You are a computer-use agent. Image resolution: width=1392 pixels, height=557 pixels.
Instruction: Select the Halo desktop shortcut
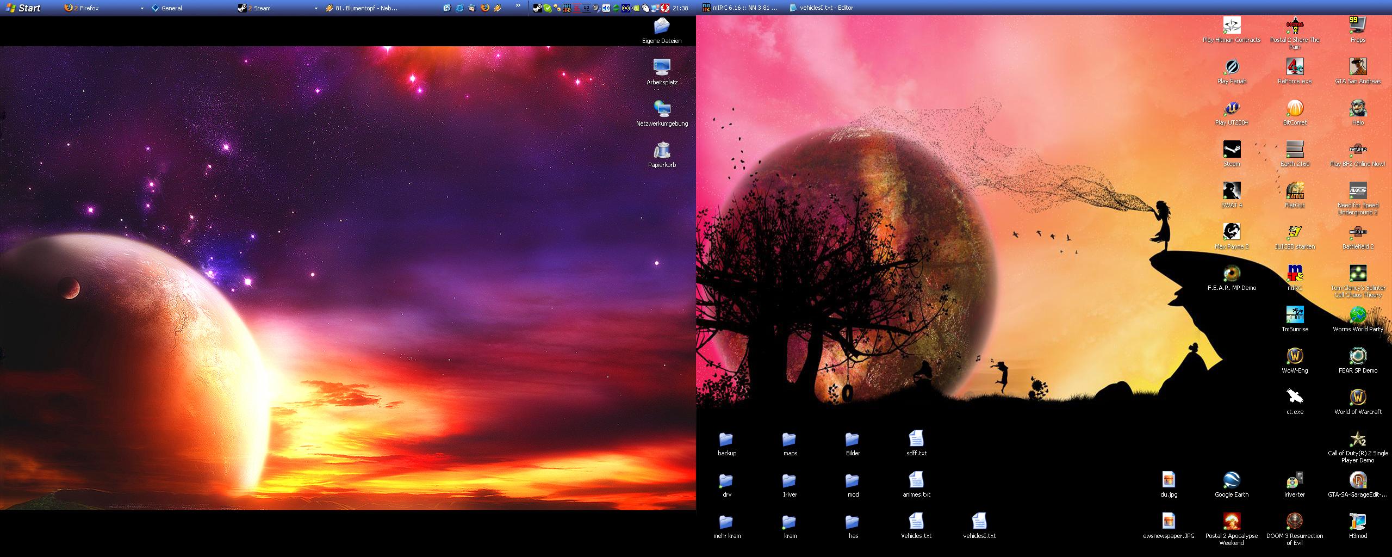(x=1358, y=109)
